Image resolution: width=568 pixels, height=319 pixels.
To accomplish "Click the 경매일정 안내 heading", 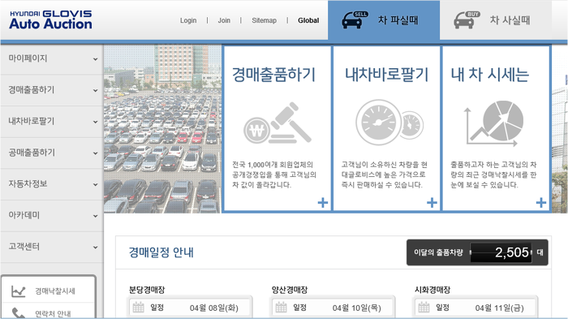I will 161,252.
